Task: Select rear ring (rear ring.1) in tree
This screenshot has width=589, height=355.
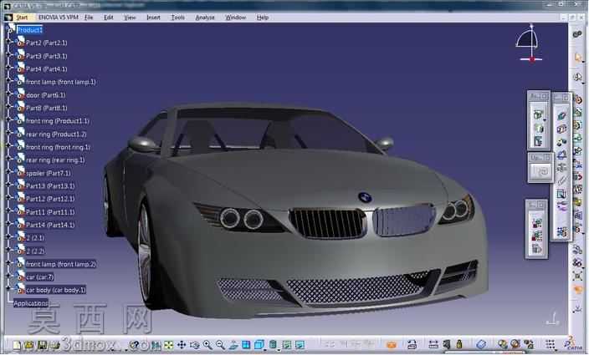Action: [x=55, y=160]
